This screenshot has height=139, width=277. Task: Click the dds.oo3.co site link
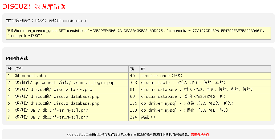[76, 134]
